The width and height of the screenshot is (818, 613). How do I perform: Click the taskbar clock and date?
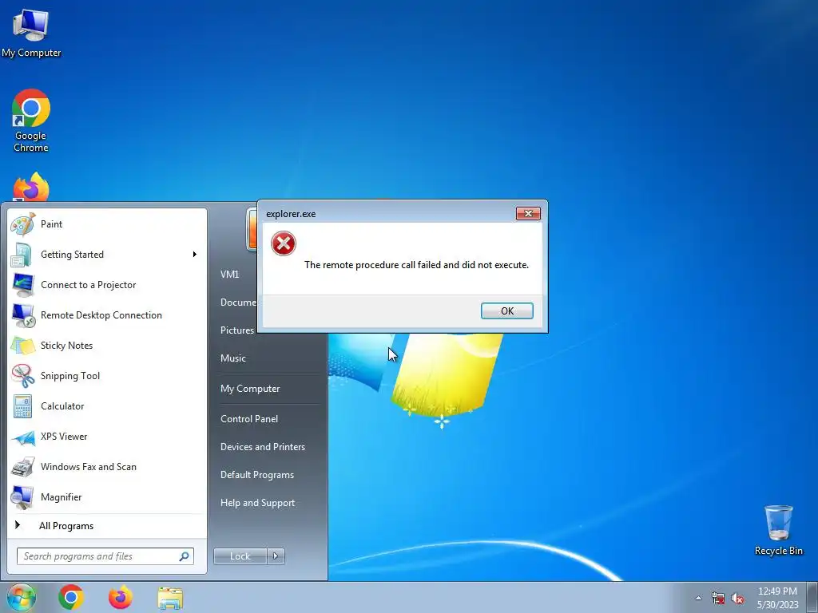click(777, 598)
